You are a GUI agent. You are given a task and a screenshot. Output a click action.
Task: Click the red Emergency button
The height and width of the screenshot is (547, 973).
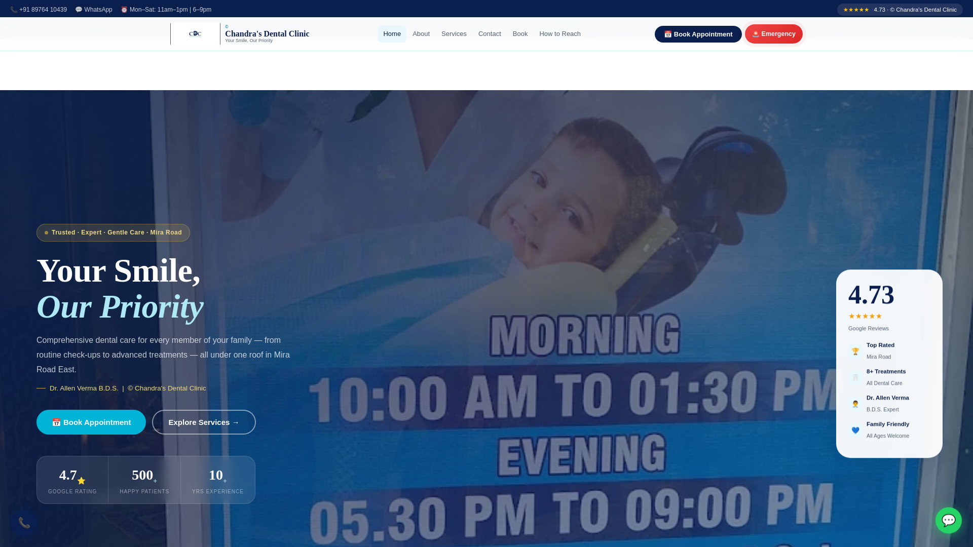[774, 34]
